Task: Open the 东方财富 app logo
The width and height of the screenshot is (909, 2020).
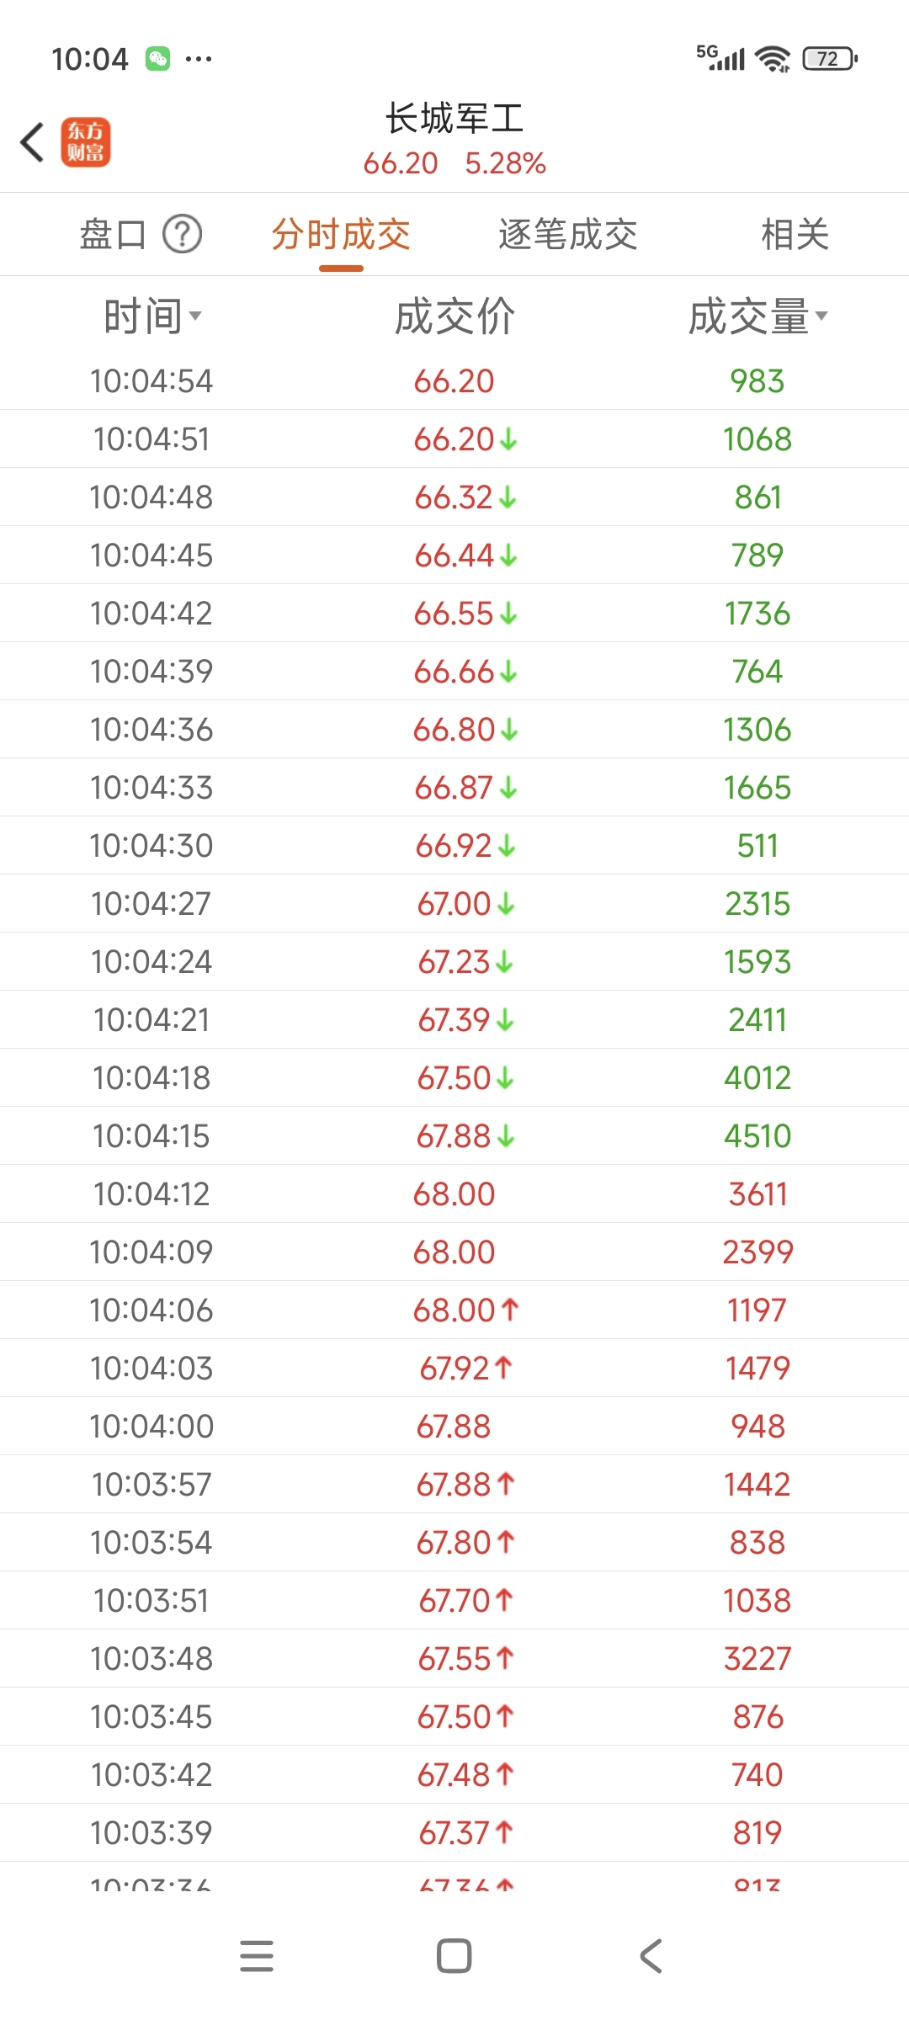Action: click(x=86, y=142)
